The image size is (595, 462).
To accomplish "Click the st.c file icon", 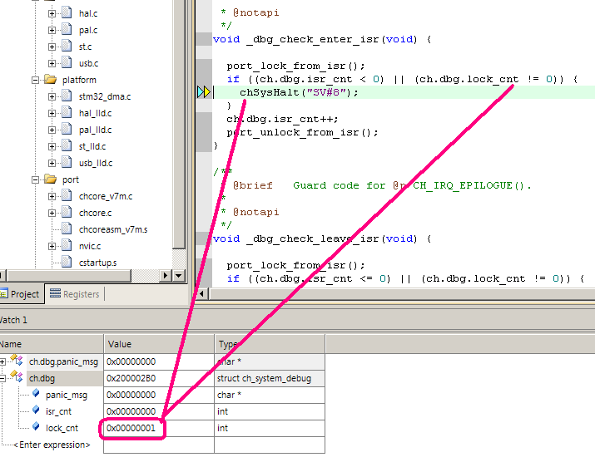I will point(67,47).
